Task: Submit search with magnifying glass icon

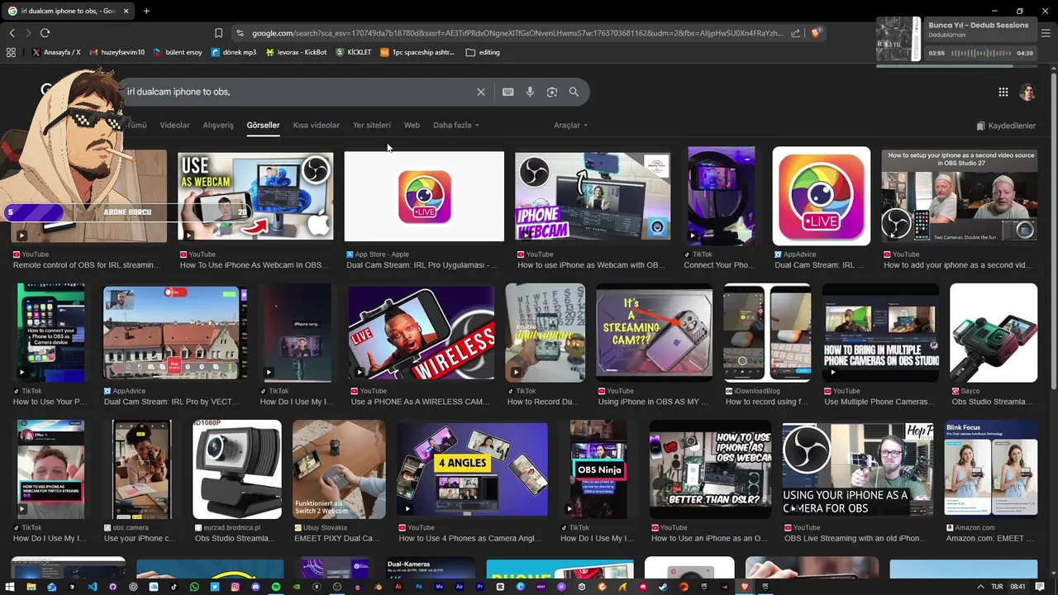Action: click(x=574, y=92)
